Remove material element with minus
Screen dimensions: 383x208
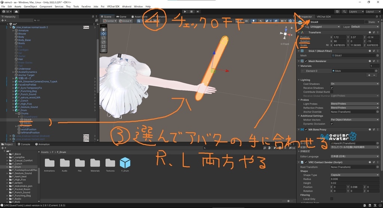coord(374,75)
